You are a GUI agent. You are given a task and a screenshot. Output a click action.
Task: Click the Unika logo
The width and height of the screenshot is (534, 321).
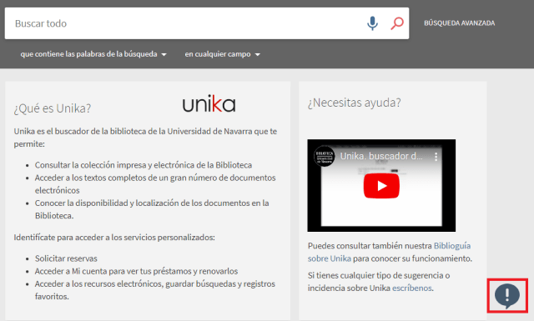pos(209,104)
